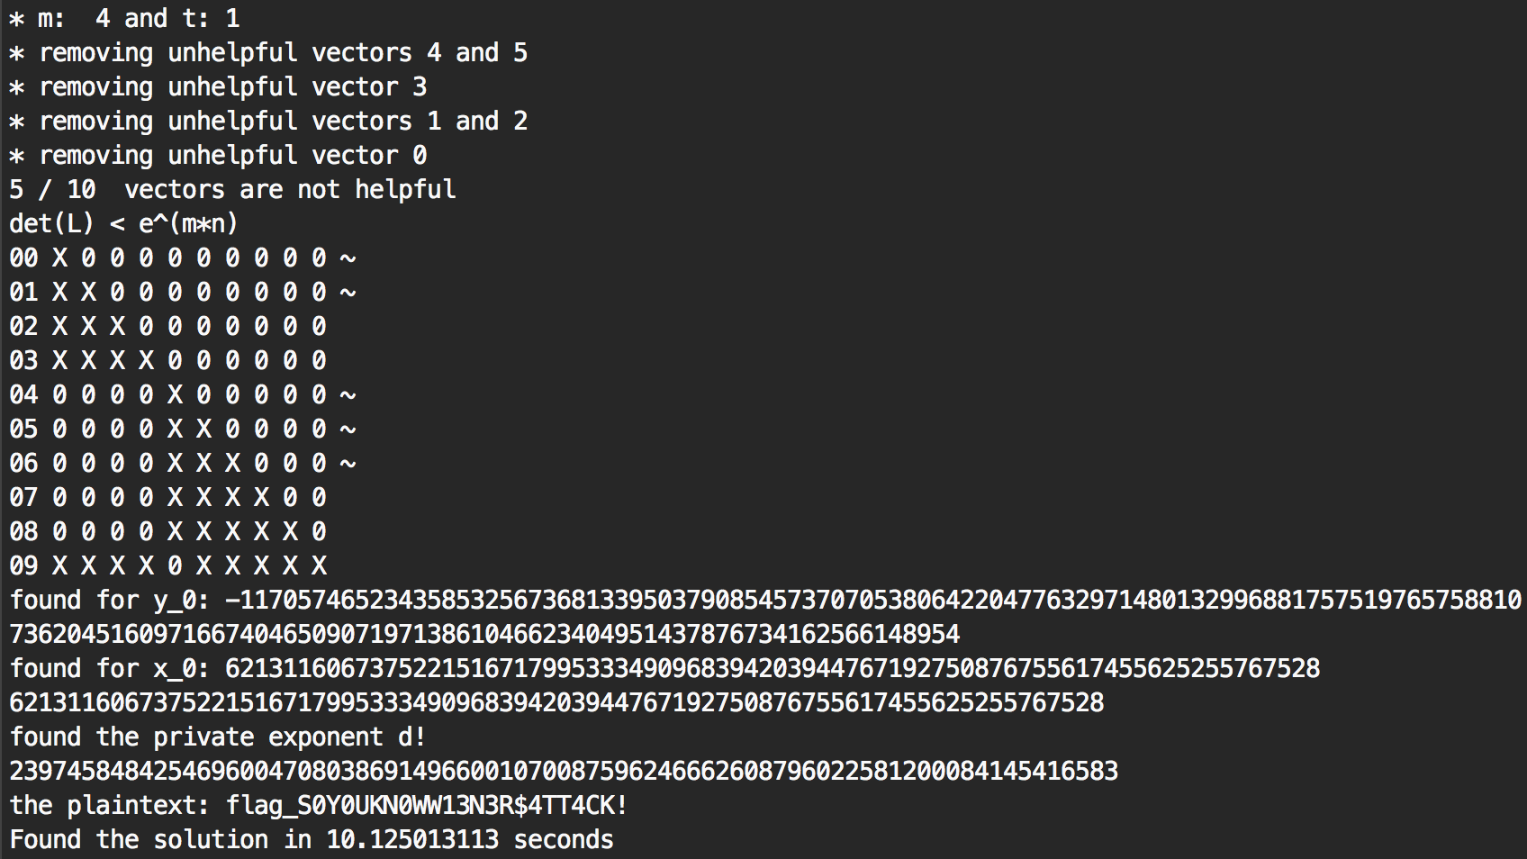Click "removing unhelpful vectors 1 and 2" line
This screenshot has width=1527, height=859.
pos(283,121)
